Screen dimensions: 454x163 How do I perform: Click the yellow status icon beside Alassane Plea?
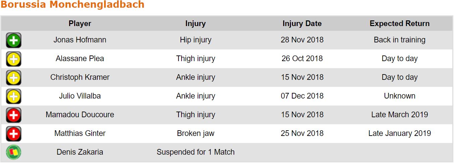point(13,59)
